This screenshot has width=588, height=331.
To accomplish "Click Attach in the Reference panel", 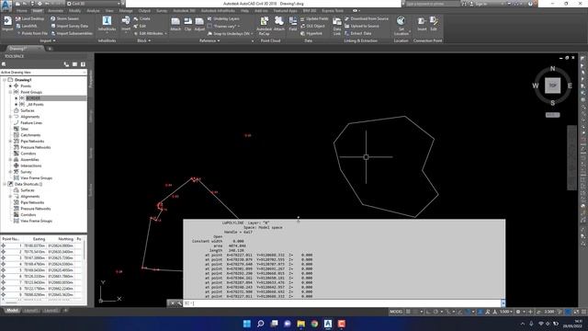I will (x=175, y=24).
